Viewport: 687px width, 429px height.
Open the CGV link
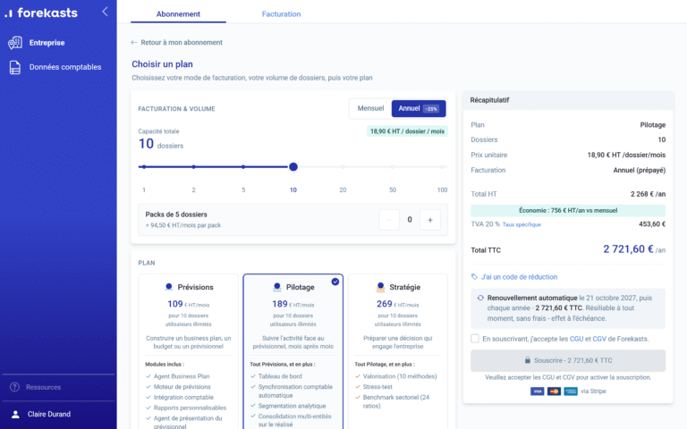599,339
